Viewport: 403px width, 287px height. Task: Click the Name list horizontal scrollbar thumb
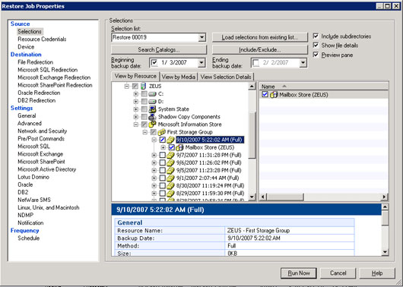tap(285, 197)
